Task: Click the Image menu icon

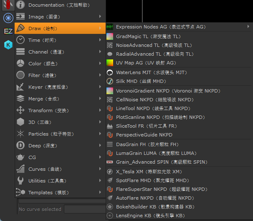Action: point(20,16)
